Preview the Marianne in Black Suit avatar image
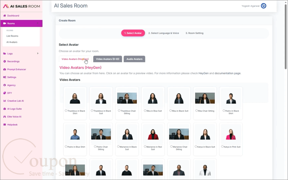 pos(127,134)
